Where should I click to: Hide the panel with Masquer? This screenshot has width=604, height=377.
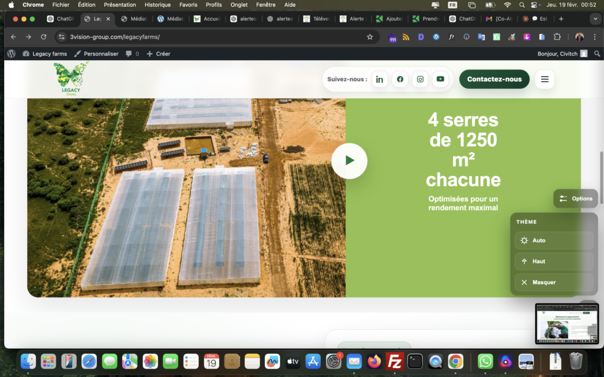coord(553,282)
